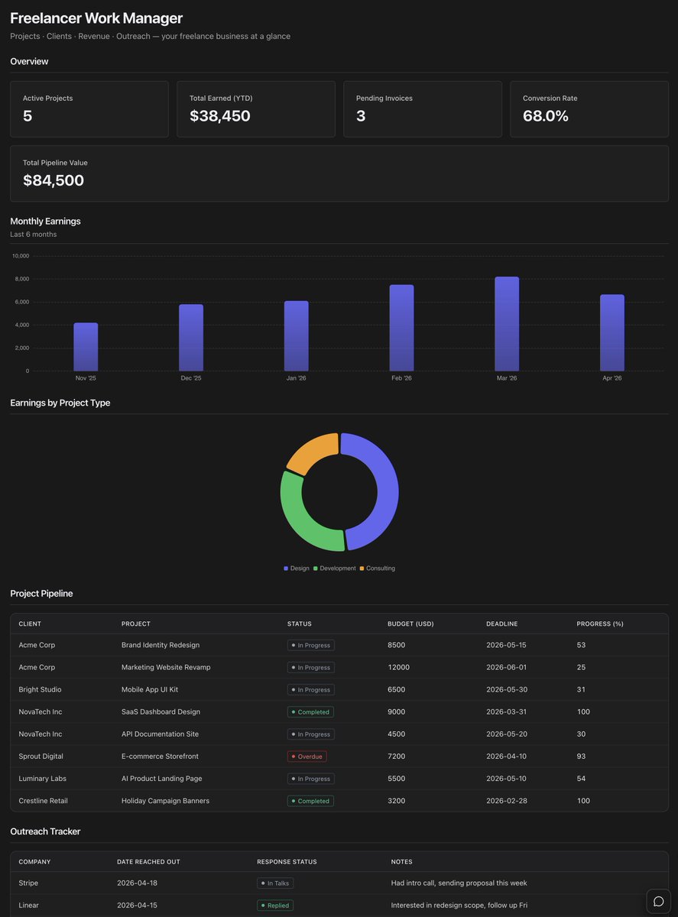Screen dimensions: 678x917
Task: Click the Apr '26 earnings bar
Action: (x=612, y=333)
